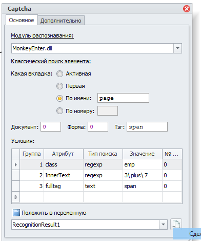The width and height of the screenshot is (201, 241).
Task: Select the Активная tab radio option
Action: coord(59,74)
